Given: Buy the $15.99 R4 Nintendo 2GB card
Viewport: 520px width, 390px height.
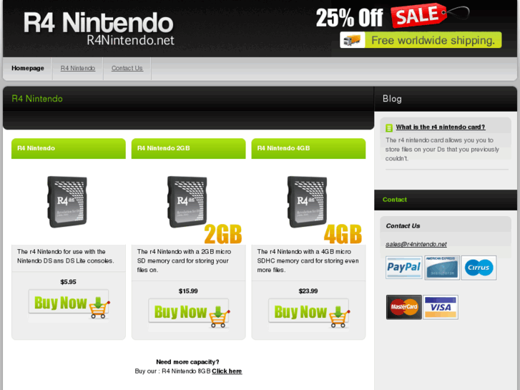Looking at the screenshot, I should pos(189,313).
